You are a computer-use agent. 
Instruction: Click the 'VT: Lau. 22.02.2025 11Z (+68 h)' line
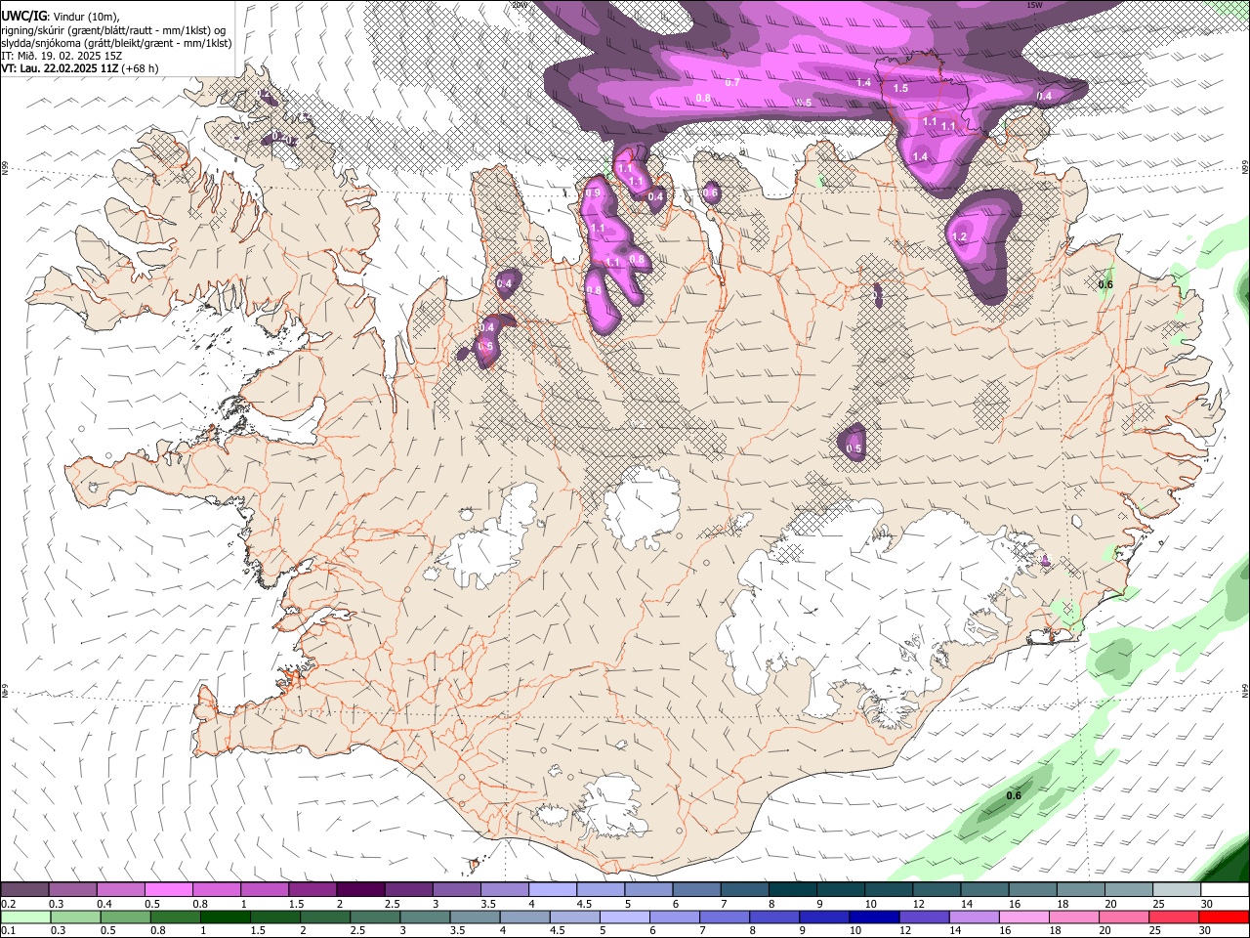click(x=80, y=68)
